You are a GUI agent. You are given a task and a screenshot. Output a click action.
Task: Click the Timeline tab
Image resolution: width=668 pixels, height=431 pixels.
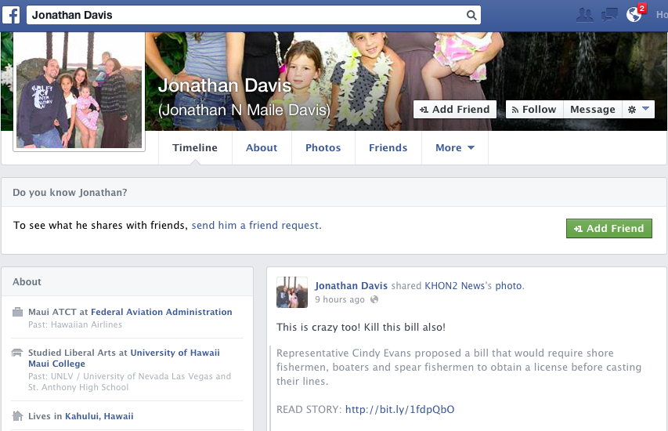195,148
